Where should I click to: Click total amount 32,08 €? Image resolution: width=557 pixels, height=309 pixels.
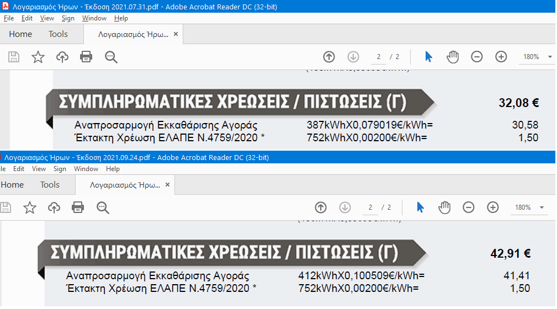point(519,103)
